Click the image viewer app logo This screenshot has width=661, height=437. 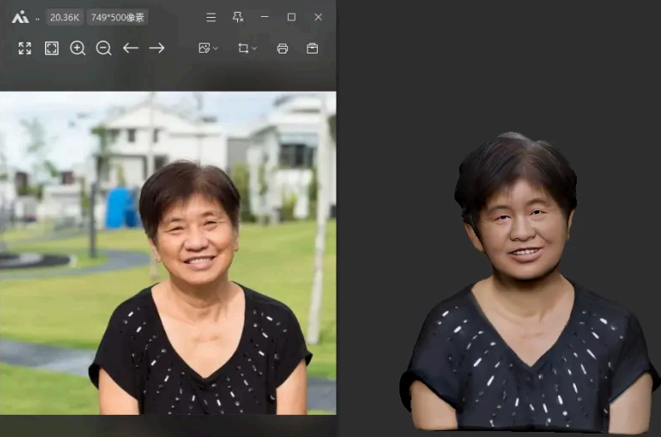pyautogui.click(x=20, y=17)
